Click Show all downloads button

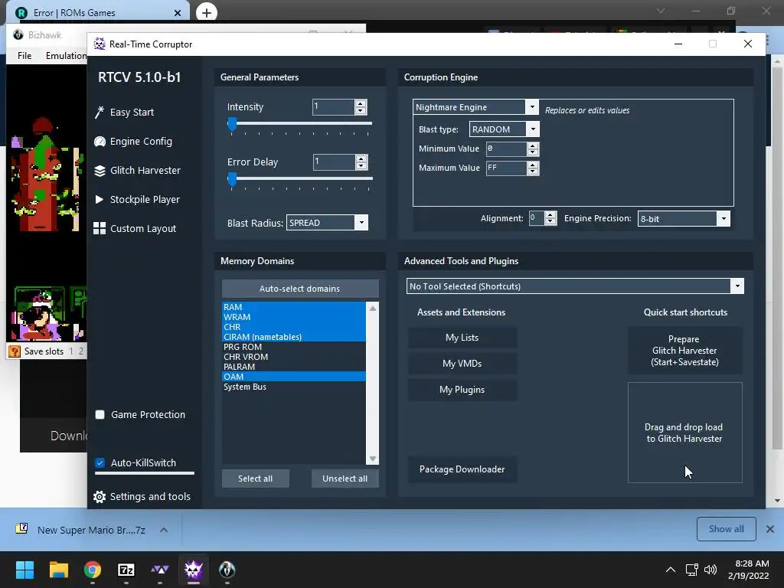point(726,529)
